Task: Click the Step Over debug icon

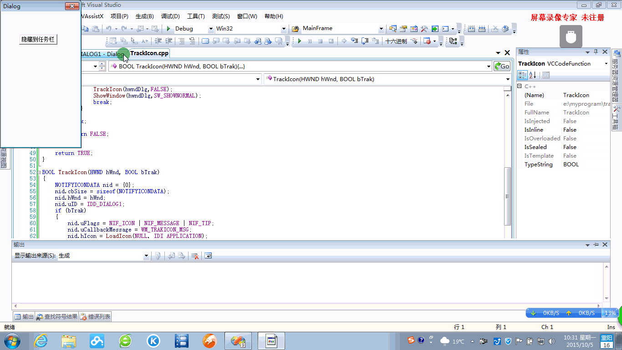Action: point(365,41)
